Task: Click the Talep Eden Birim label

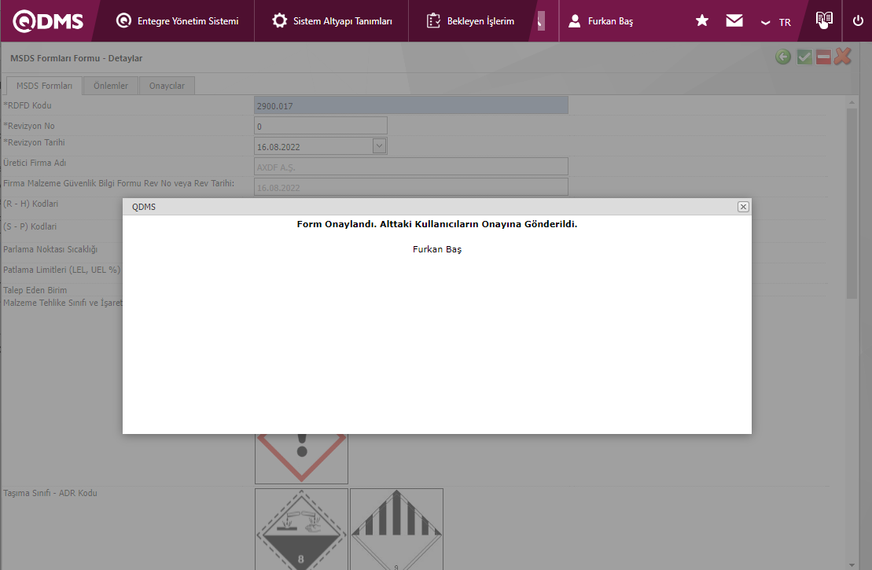Action: pyautogui.click(x=35, y=290)
